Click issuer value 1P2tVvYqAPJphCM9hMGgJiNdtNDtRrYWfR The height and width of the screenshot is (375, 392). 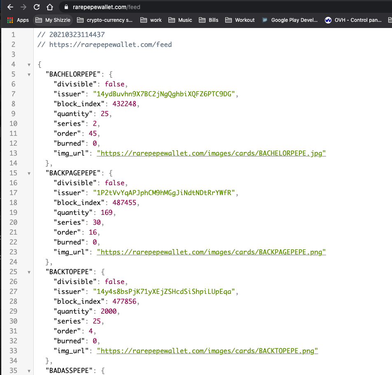coord(164,193)
